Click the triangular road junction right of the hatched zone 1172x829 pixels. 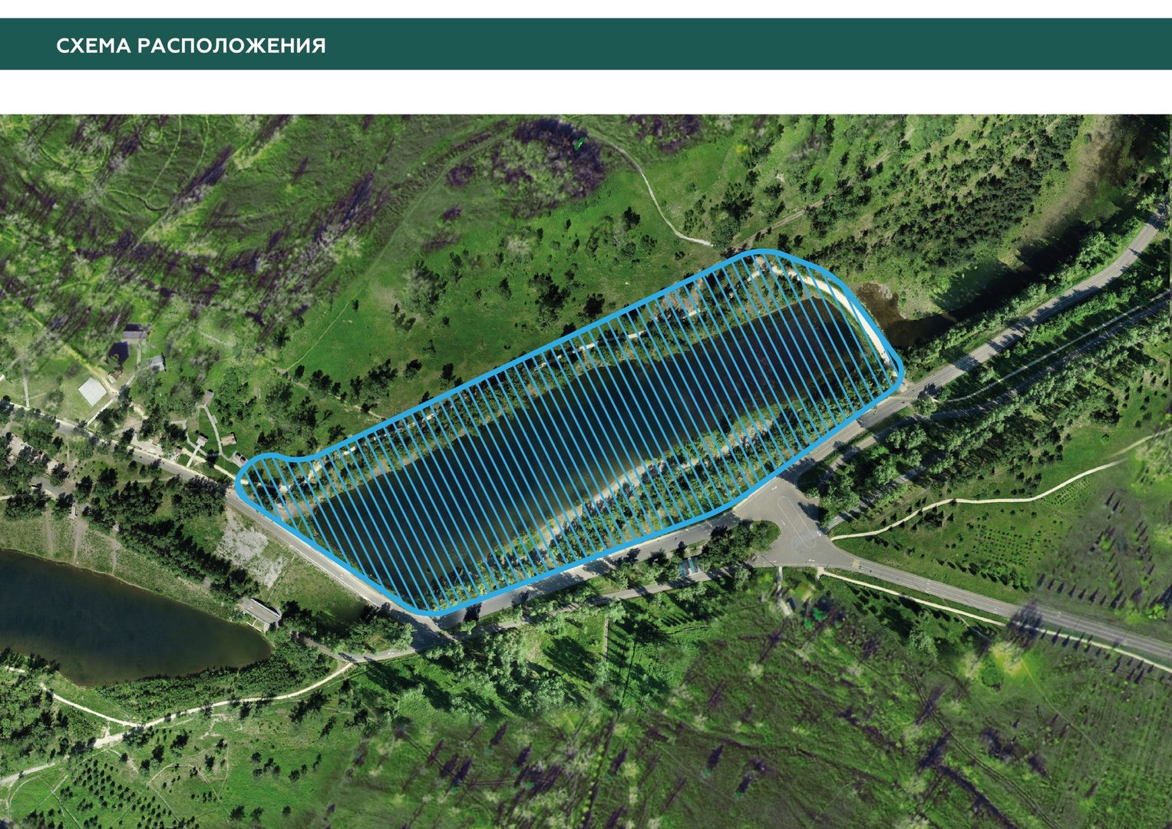point(791,522)
